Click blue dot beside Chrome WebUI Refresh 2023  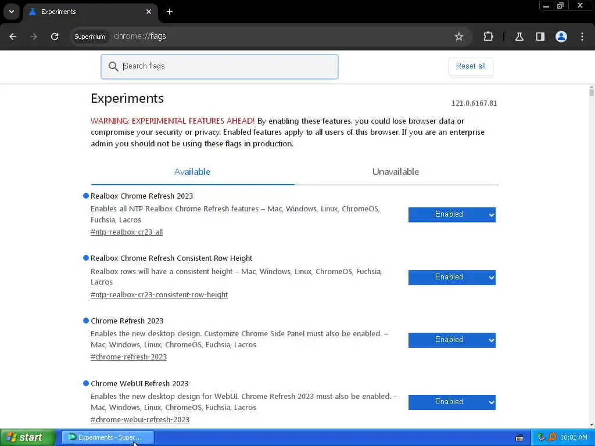tap(86, 383)
